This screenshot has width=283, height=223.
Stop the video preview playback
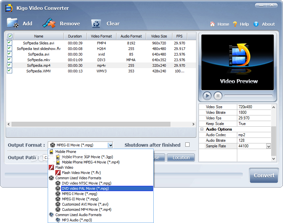pyautogui.click(x=218, y=96)
